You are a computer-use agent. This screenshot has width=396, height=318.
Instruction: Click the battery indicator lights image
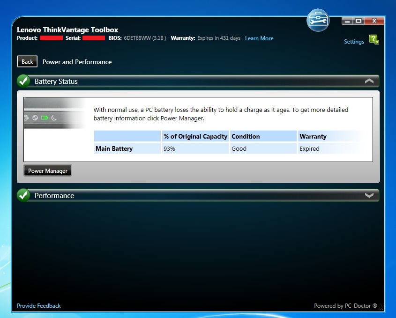click(x=55, y=113)
